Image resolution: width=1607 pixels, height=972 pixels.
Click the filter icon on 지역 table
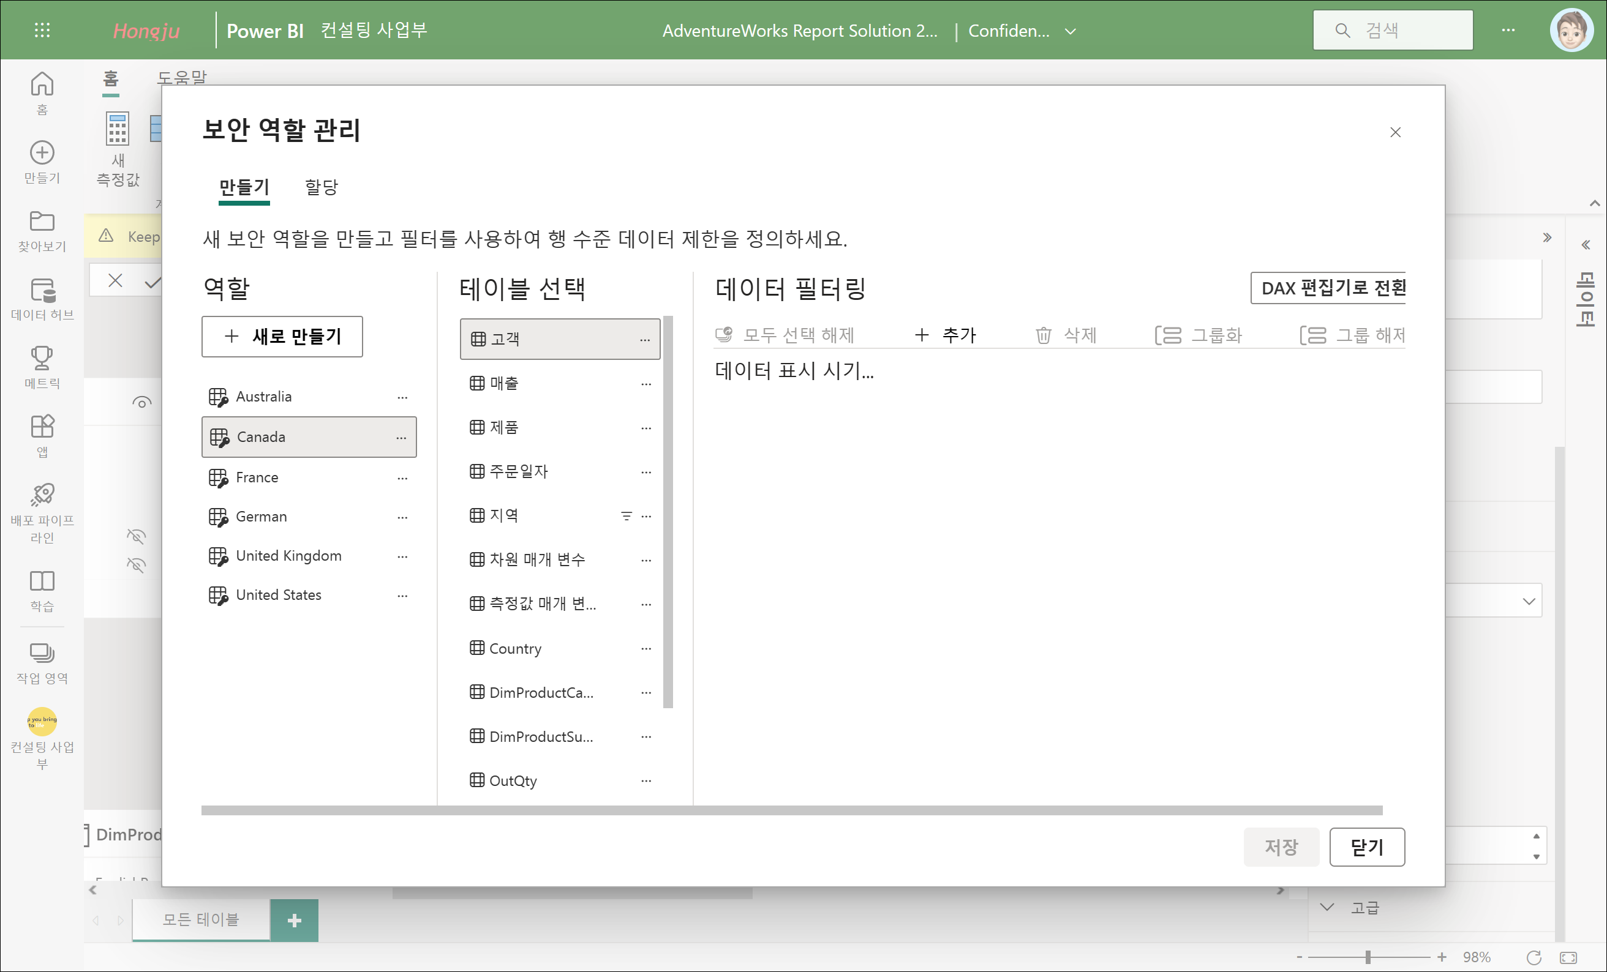pyautogui.click(x=626, y=515)
